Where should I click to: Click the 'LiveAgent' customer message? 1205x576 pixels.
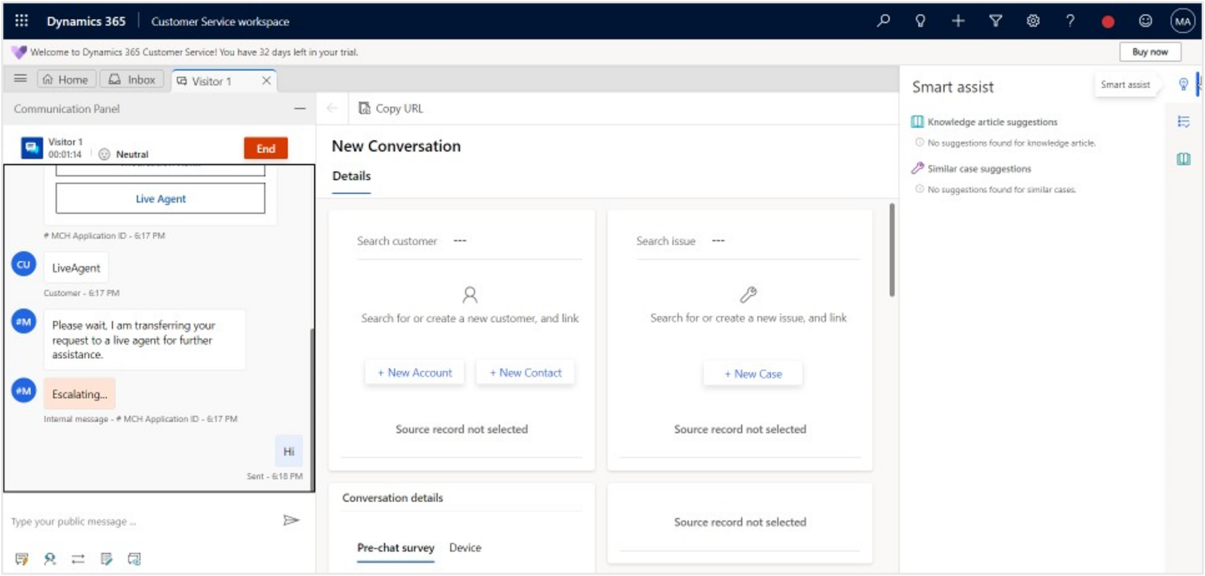pos(76,268)
